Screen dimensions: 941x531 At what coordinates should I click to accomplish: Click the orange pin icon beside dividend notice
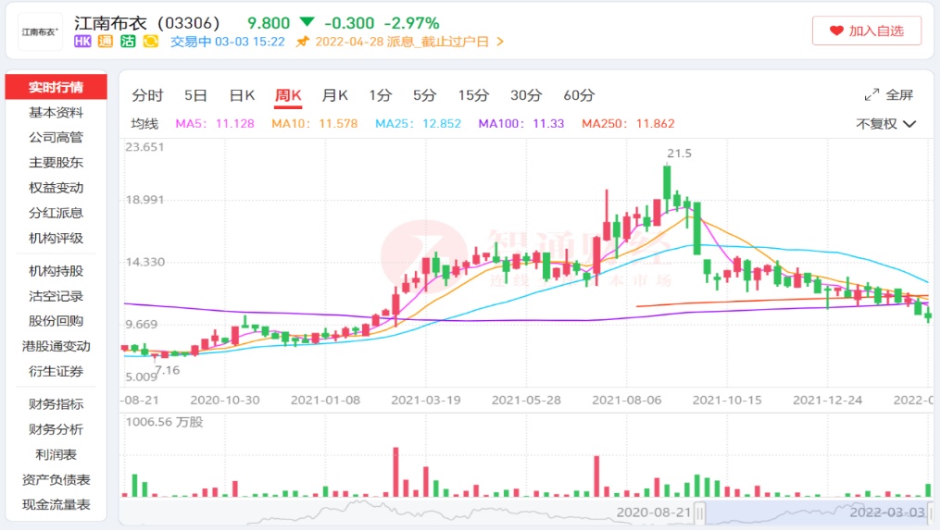302,42
